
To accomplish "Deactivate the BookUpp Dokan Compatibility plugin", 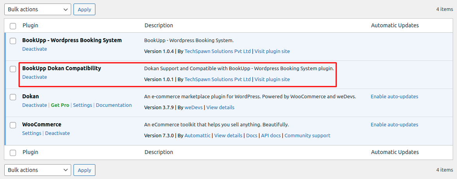I will 34,77.
